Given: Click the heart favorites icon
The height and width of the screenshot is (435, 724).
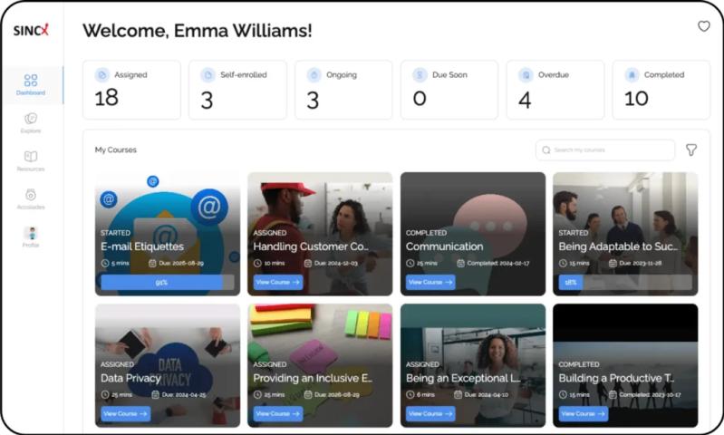Looking at the screenshot, I should click(x=703, y=26).
